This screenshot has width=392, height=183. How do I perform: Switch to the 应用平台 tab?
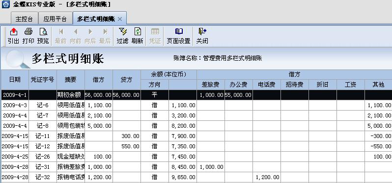pos(55,19)
